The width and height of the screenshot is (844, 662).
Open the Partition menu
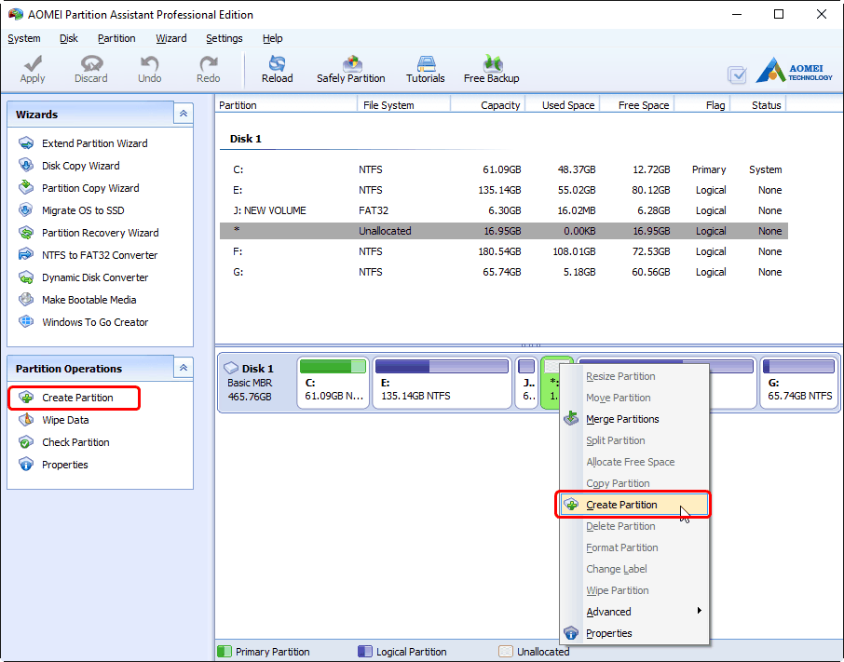tap(116, 38)
